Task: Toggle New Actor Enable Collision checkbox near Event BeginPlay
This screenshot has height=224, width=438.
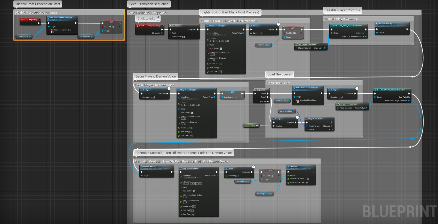Action: tap(52, 32)
